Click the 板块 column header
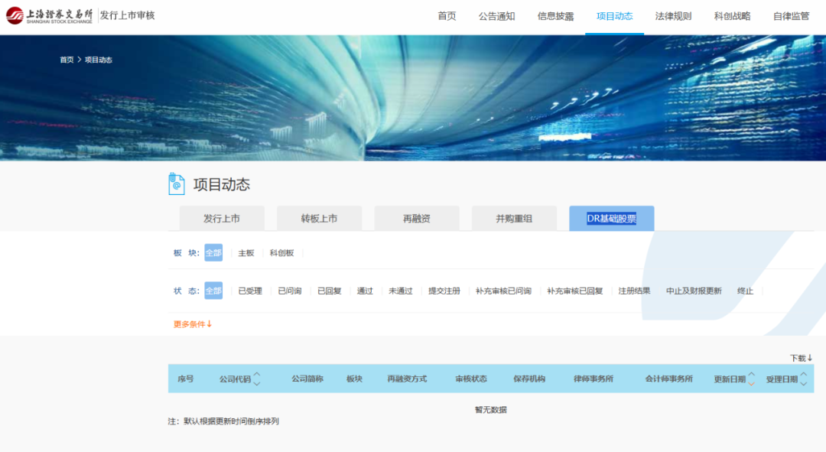Image resolution: width=826 pixels, height=452 pixels. coord(355,379)
